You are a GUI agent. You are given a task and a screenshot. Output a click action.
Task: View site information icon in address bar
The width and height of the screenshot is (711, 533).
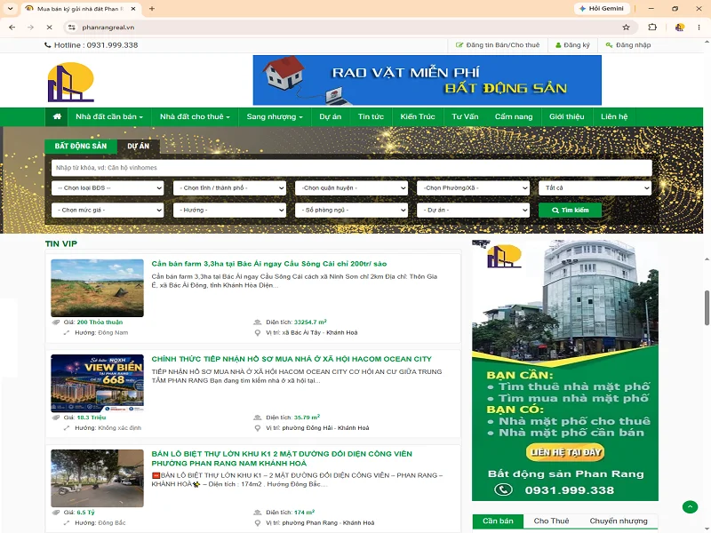coord(72,28)
